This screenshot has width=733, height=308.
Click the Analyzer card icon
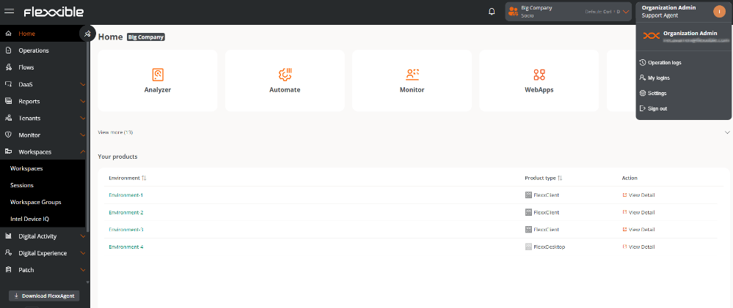158,75
